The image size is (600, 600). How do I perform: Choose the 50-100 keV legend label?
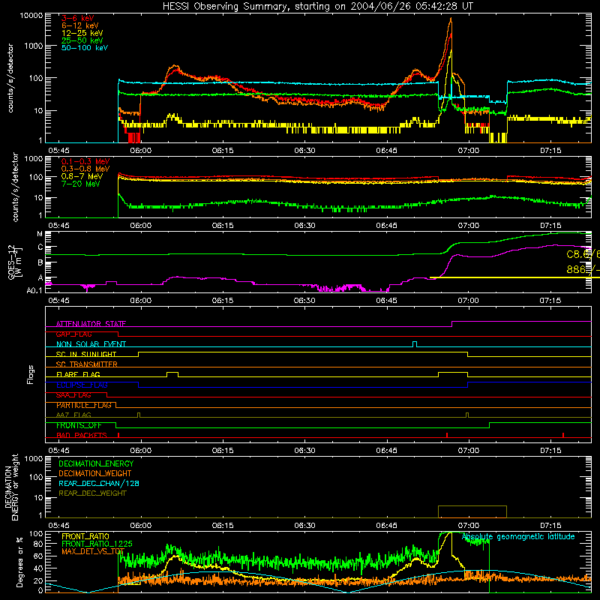(84, 48)
